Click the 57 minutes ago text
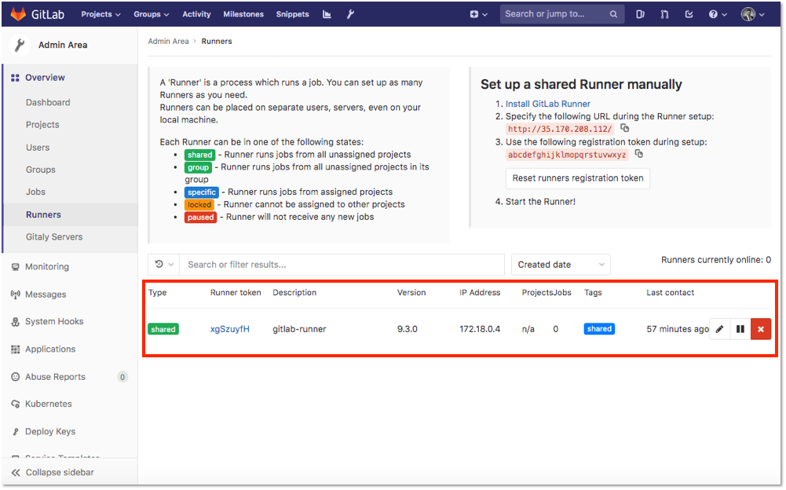The image size is (786, 490). [678, 329]
